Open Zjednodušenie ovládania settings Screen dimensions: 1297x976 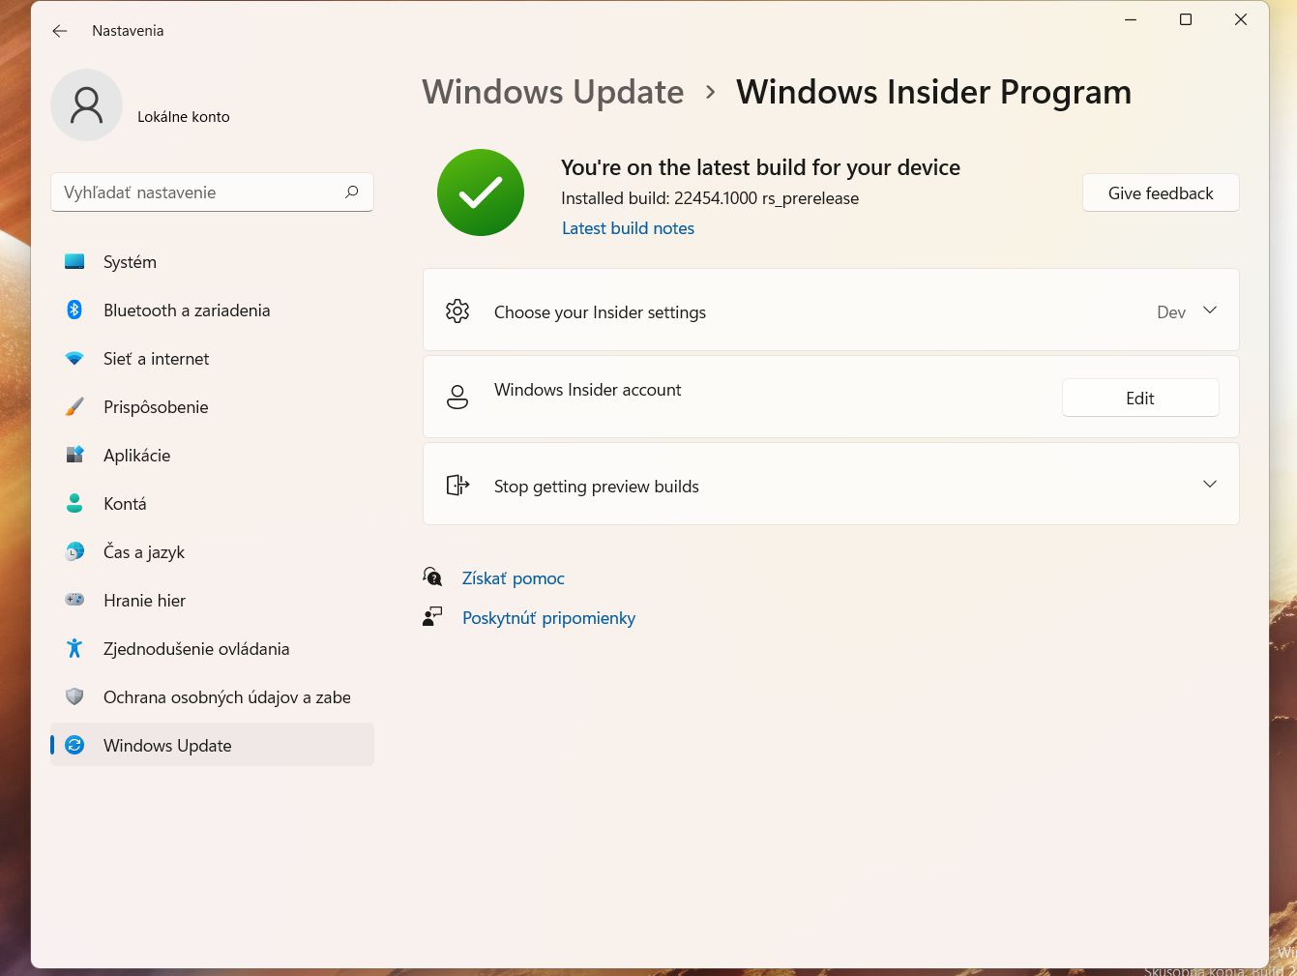212,648
